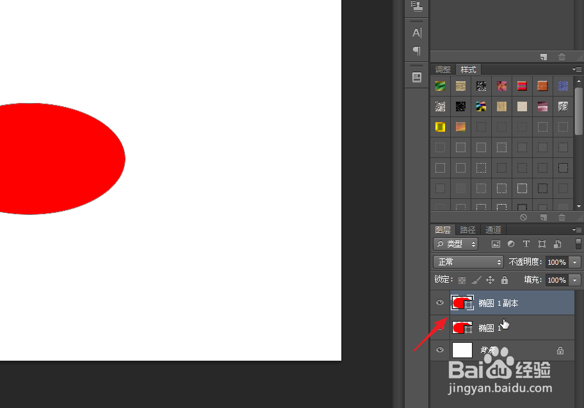
Task: Open the Character panel icon in the collapsed dock
Action: tap(417, 33)
